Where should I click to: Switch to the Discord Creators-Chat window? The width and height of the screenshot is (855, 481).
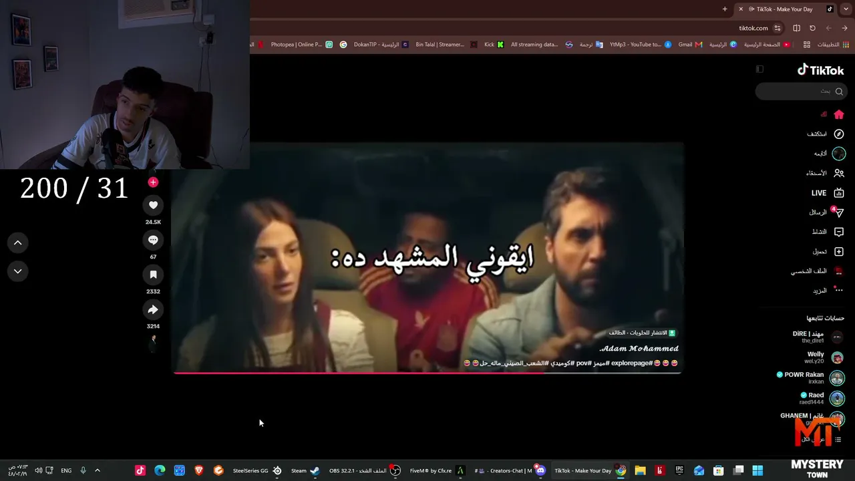tap(510, 470)
